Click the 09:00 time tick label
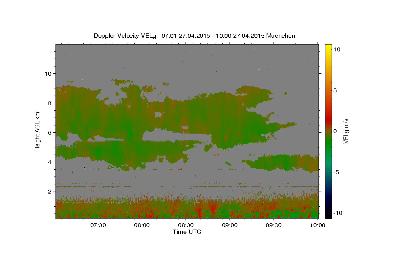394x262 pixels. 230,225
